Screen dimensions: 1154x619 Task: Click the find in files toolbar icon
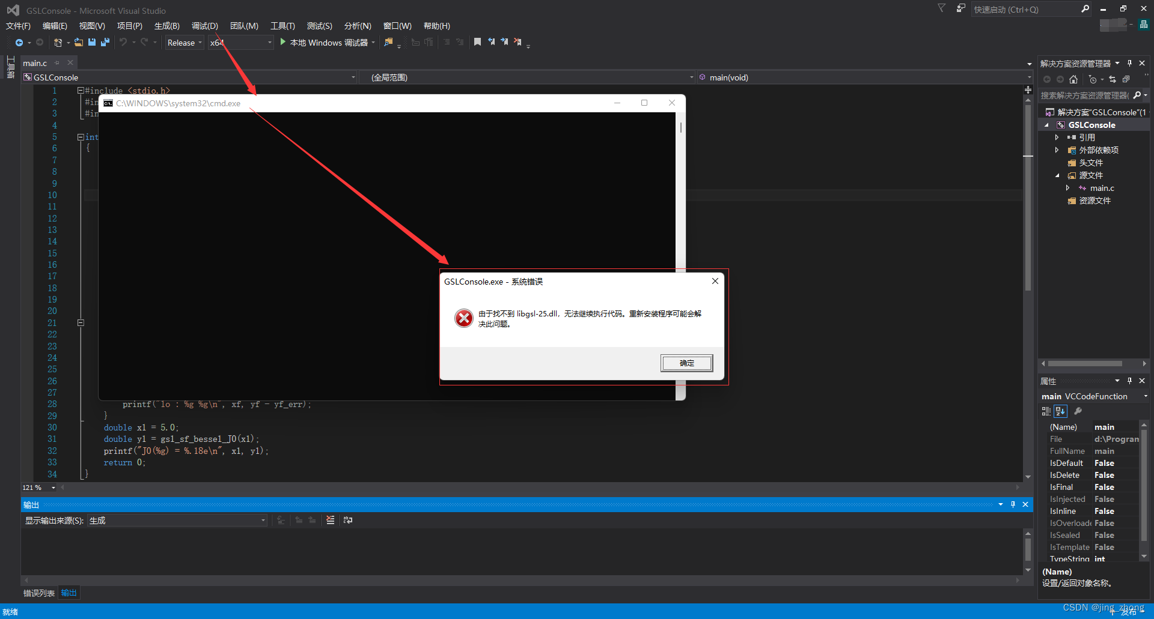389,43
